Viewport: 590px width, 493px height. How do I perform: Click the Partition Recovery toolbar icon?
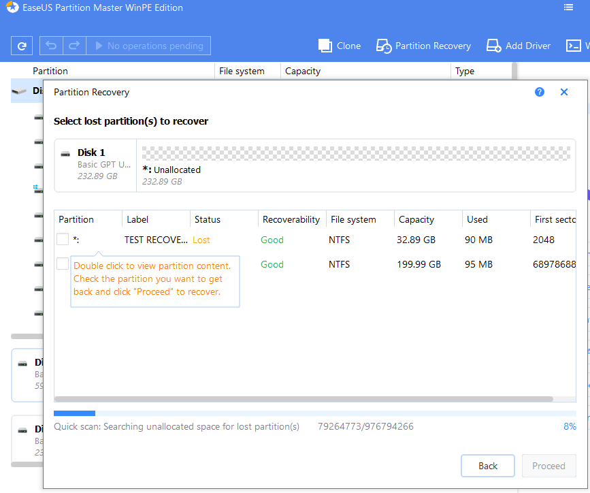coord(383,46)
